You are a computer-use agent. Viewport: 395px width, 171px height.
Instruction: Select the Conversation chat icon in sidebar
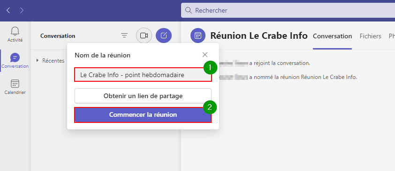pyautogui.click(x=15, y=58)
